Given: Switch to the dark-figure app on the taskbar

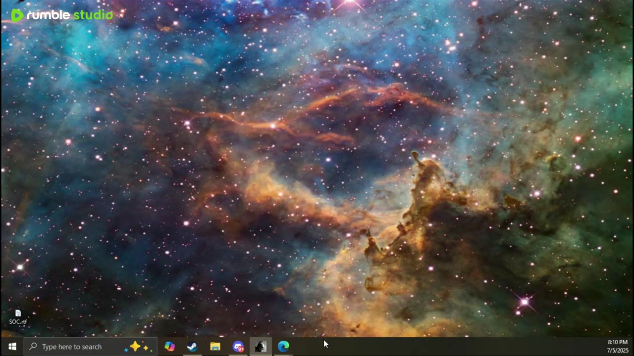Looking at the screenshot, I should click(x=261, y=347).
